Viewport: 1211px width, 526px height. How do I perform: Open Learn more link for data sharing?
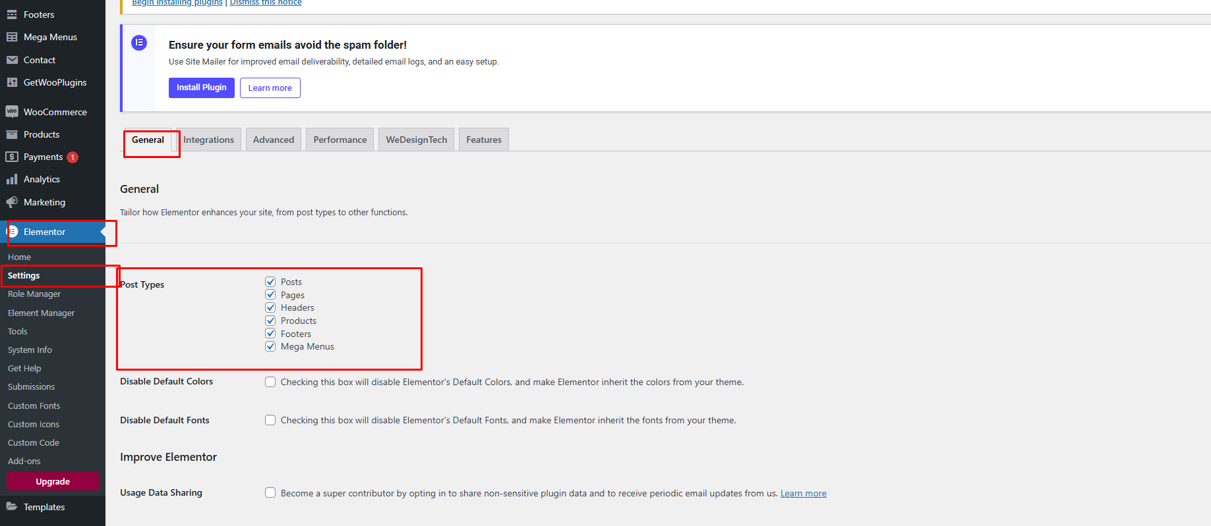(804, 493)
